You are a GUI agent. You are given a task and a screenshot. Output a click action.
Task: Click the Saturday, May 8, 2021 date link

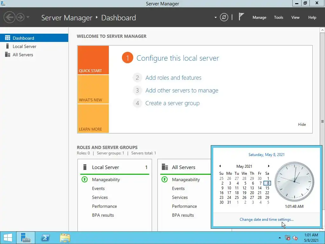[x=267, y=155]
